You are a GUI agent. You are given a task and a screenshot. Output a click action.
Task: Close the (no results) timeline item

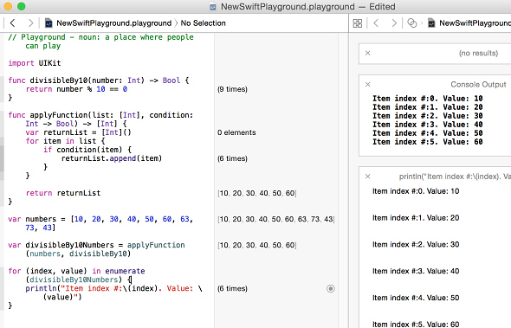367,53
